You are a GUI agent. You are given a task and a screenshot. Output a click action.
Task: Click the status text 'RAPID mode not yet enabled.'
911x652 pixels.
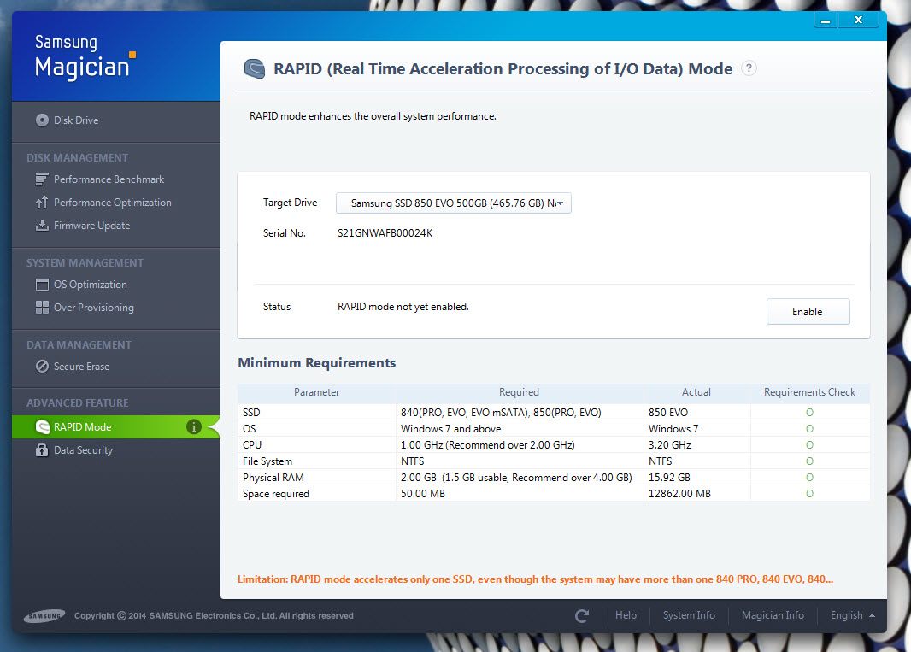(x=403, y=307)
